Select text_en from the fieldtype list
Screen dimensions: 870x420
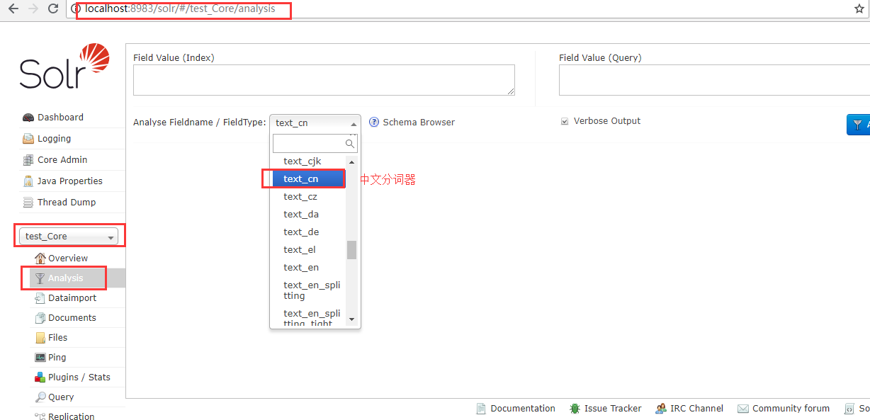click(x=307, y=268)
